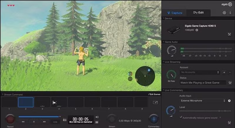This screenshot has width=235, height=128.
Task: Open Live Commentary settings via its wrench icon
Action: (229, 123)
